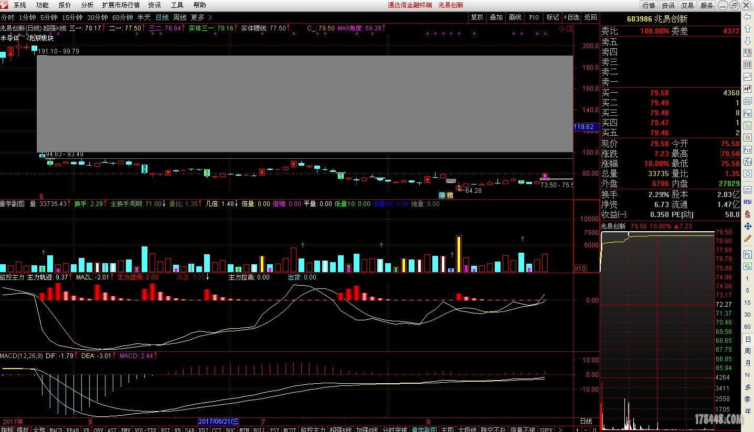Screen dimensions: 754x432
Task: Click the green refresh sidebar icon
Action: pos(748,266)
